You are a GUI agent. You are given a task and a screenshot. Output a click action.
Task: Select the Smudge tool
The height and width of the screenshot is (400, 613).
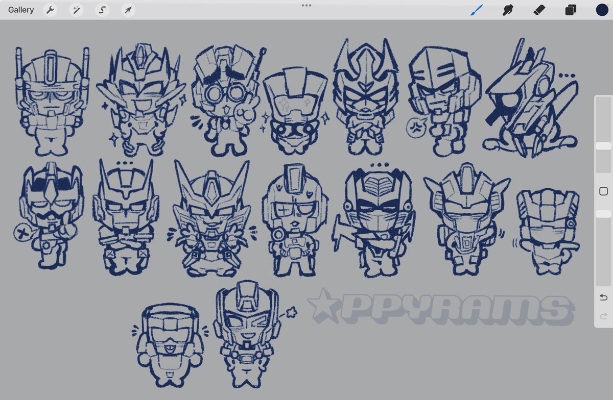[508, 10]
